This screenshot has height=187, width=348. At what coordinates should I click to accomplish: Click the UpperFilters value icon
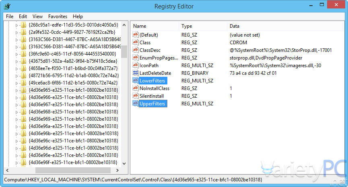pyautogui.click(x=136, y=104)
